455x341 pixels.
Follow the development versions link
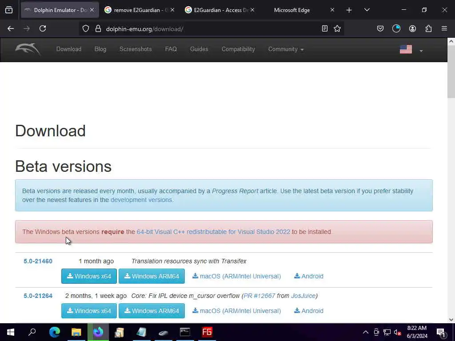point(141,200)
